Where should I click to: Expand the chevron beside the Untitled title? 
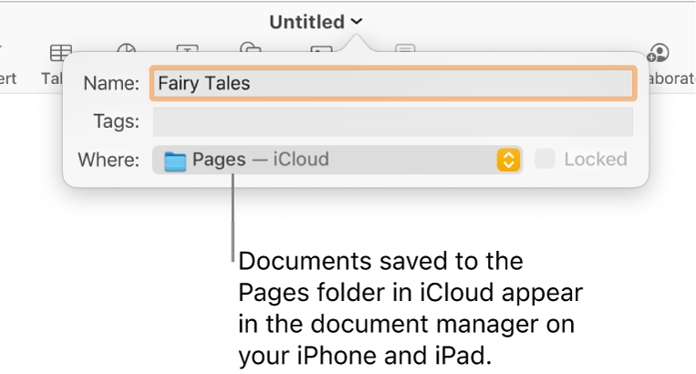click(x=357, y=22)
